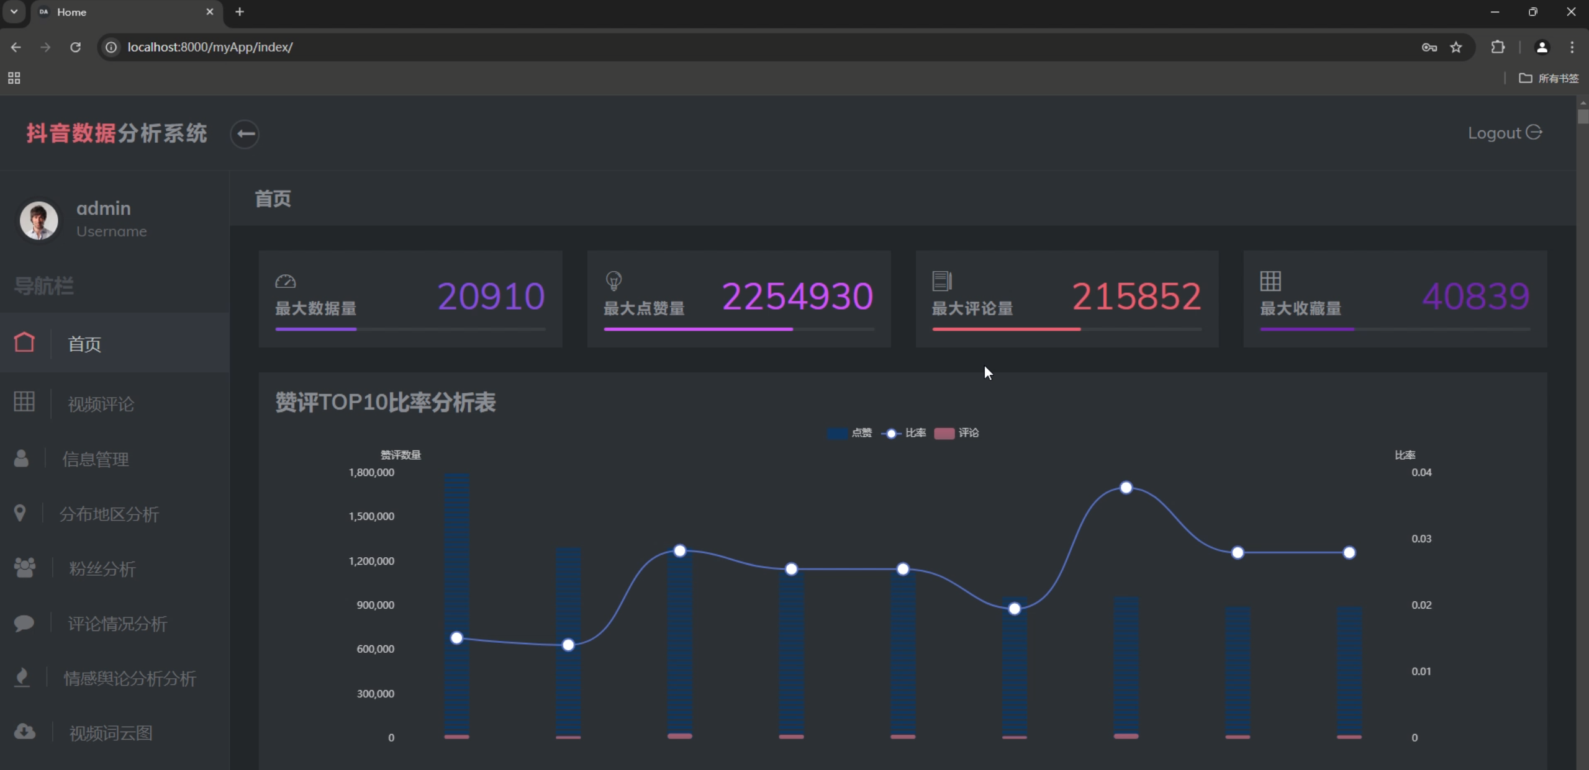Click the 赞评TOP10比率分析表 chart title
Viewport: 1589px width, 770px height.
pos(385,403)
